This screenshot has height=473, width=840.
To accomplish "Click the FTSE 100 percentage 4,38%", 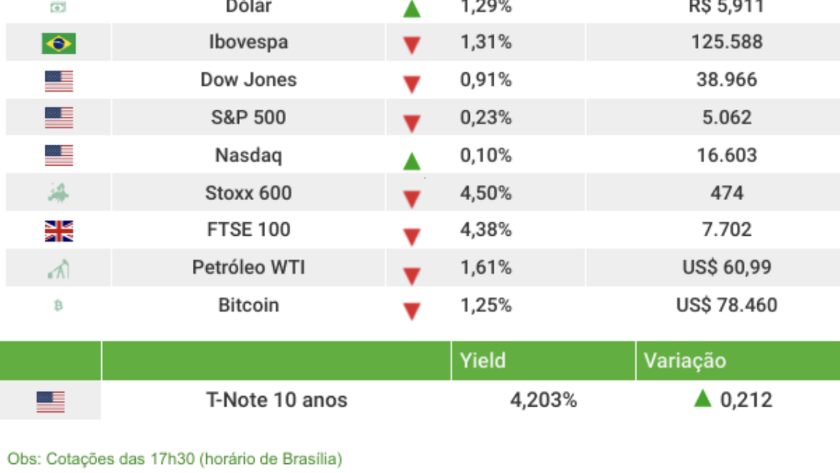I will coord(486,230).
